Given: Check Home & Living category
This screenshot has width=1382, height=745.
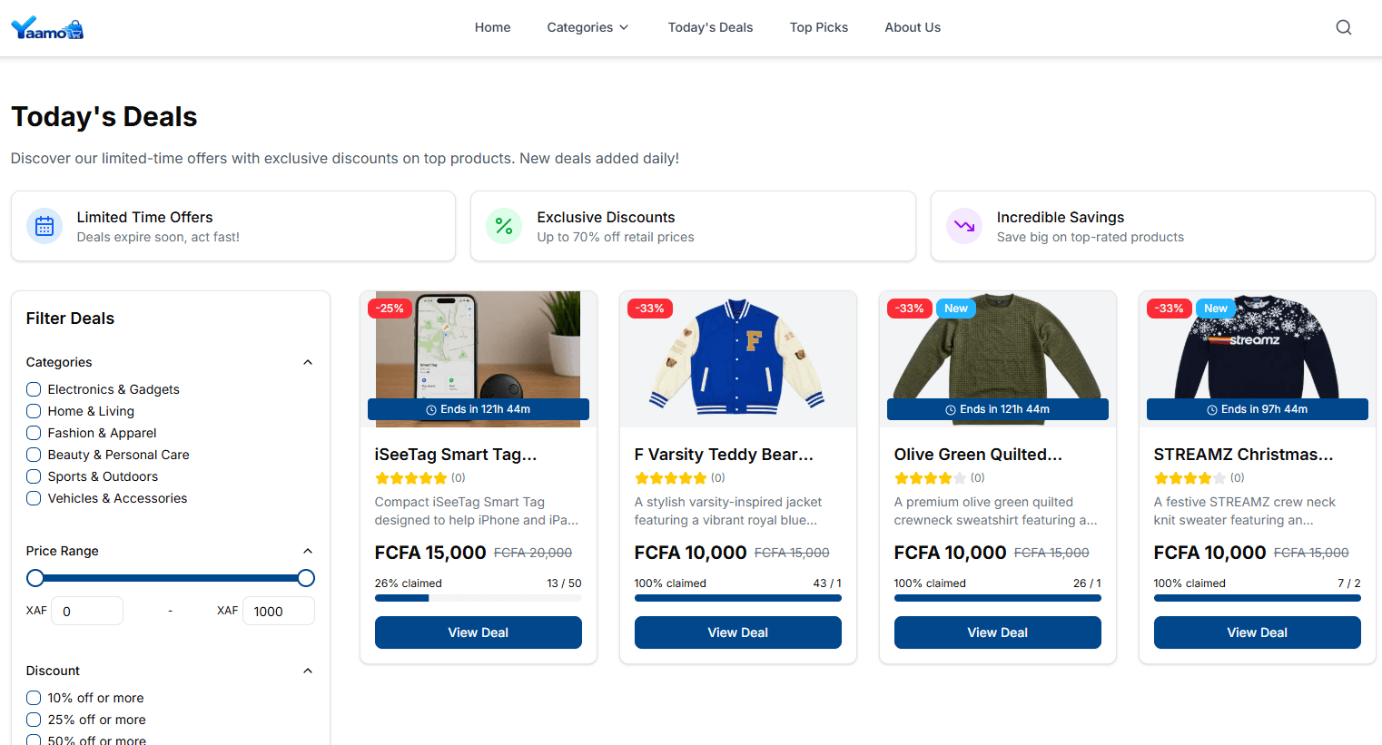Looking at the screenshot, I should [x=34, y=411].
